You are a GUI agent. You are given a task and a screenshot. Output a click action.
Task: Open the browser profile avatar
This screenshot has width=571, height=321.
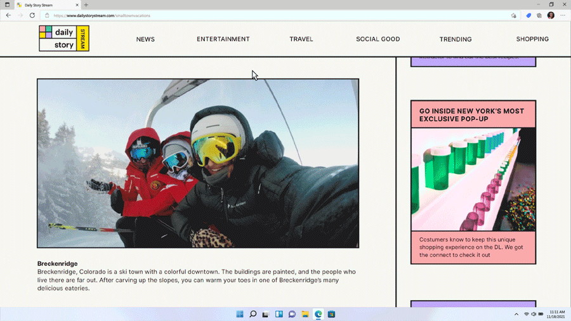pyautogui.click(x=551, y=15)
